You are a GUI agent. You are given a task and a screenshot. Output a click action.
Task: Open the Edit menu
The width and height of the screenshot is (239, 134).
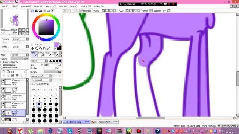15,6
